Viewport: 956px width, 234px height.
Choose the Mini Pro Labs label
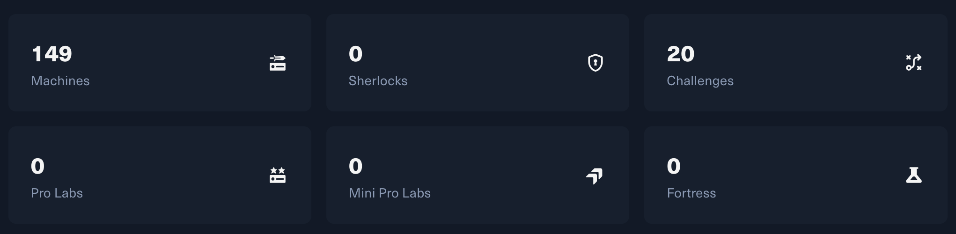click(390, 193)
